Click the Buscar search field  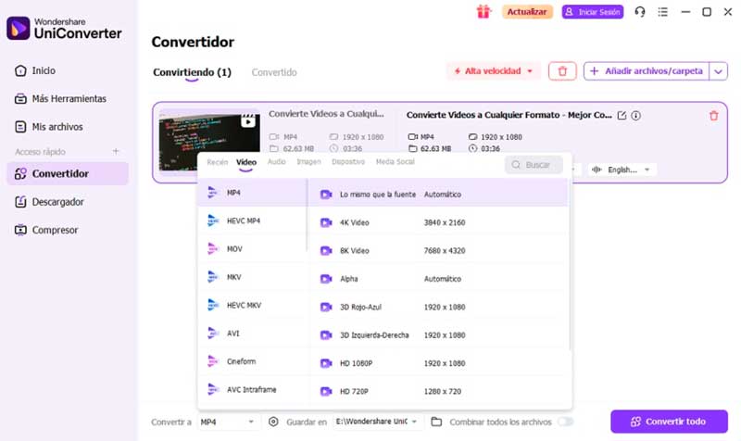pos(534,165)
